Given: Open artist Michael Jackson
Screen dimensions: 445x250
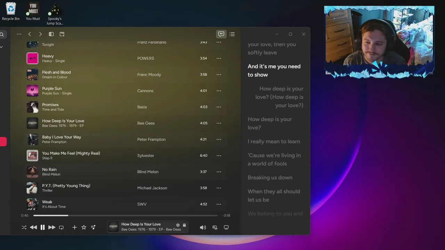Looking at the screenshot, I should [x=152, y=188].
